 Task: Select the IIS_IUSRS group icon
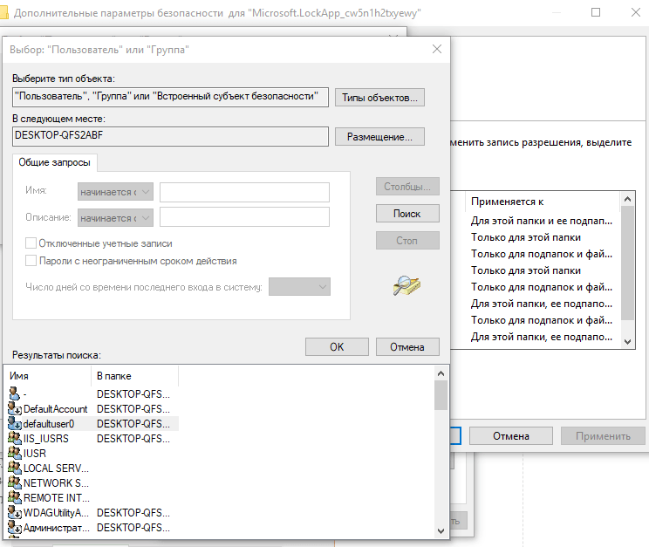point(15,438)
